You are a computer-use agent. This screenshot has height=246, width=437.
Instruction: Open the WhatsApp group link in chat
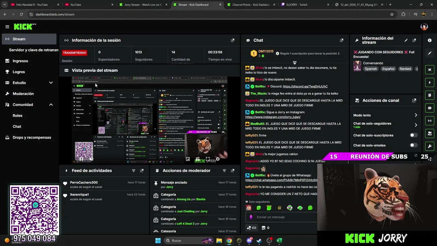[x=281, y=180]
